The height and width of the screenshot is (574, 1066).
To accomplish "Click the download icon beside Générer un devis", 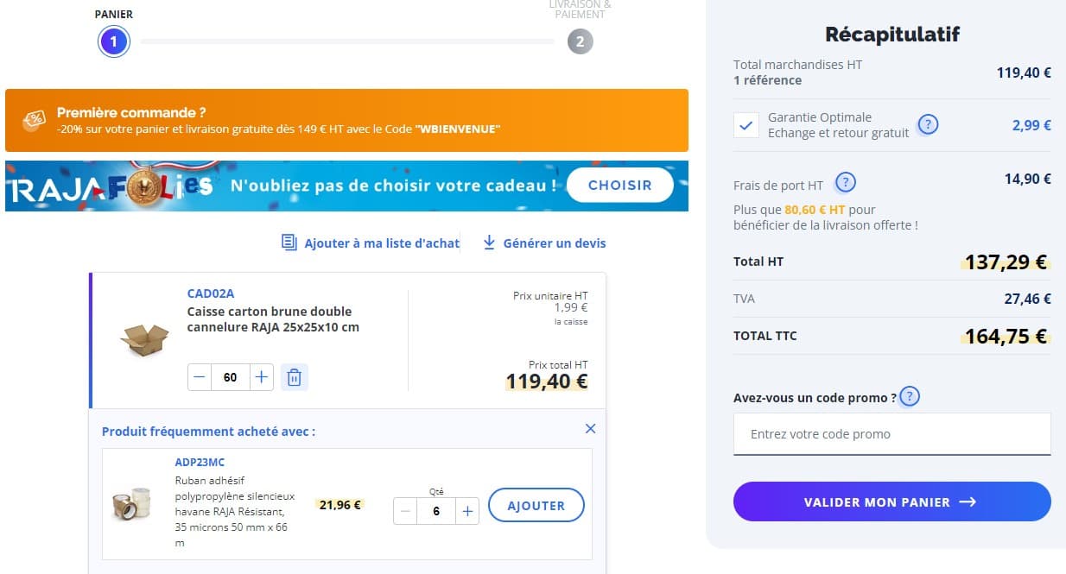I will pos(489,243).
